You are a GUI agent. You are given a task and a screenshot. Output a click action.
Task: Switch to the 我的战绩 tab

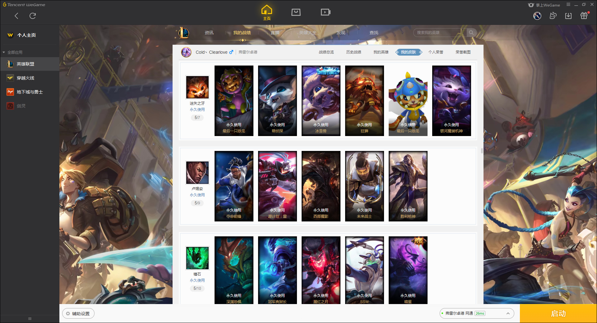click(x=242, y=33)
